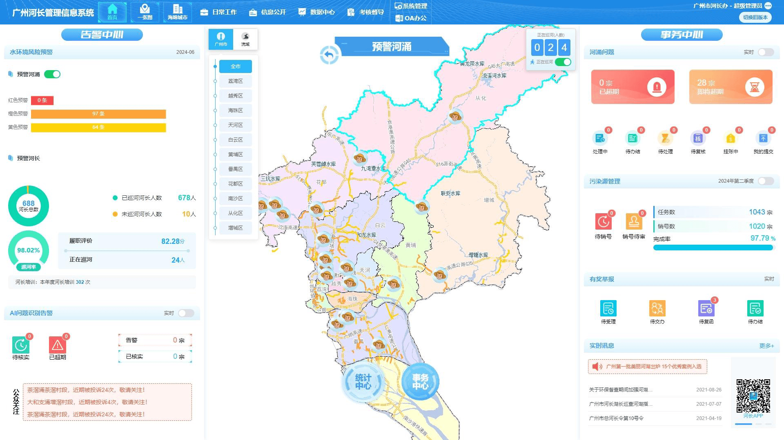This screenshot has height=440, width=784.
Task: Select 天河区 in district list
Action: click(235, 125)
